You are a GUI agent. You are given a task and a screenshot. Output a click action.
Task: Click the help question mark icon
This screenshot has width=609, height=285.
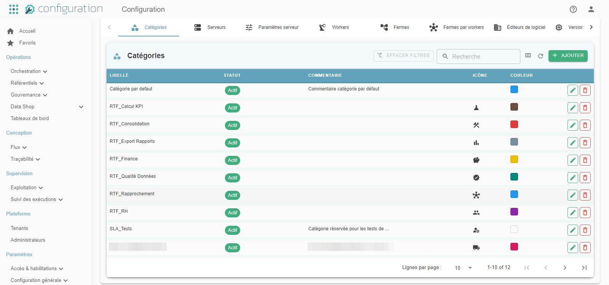coord(573,9)
